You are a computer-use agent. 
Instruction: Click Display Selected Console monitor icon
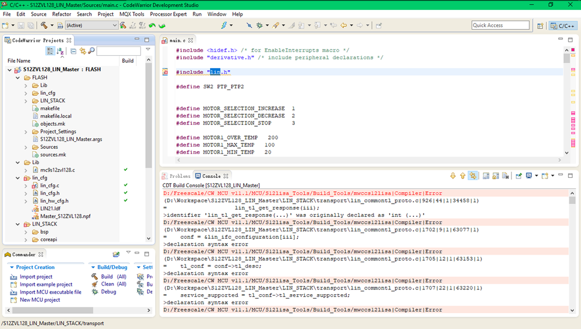point(529,176)
